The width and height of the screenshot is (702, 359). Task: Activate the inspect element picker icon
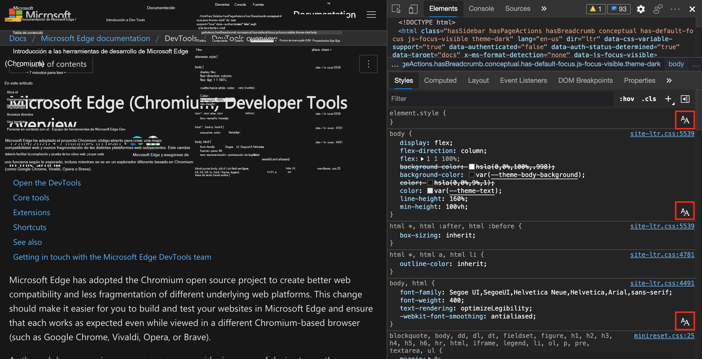(396, 9)
